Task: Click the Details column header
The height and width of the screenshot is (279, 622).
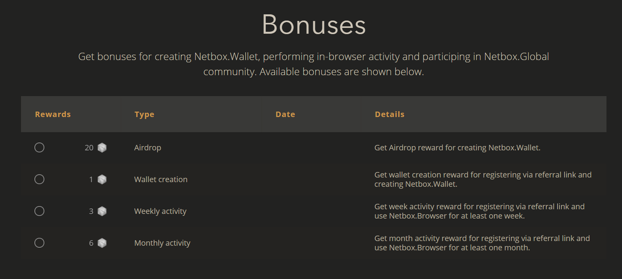Action: [389, 114]
